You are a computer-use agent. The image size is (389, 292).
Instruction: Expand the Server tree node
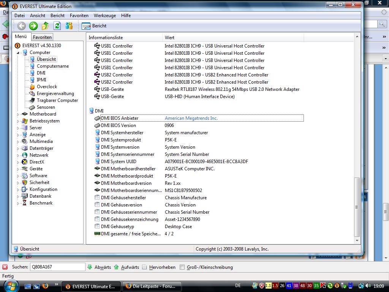(x=18, y=128)
